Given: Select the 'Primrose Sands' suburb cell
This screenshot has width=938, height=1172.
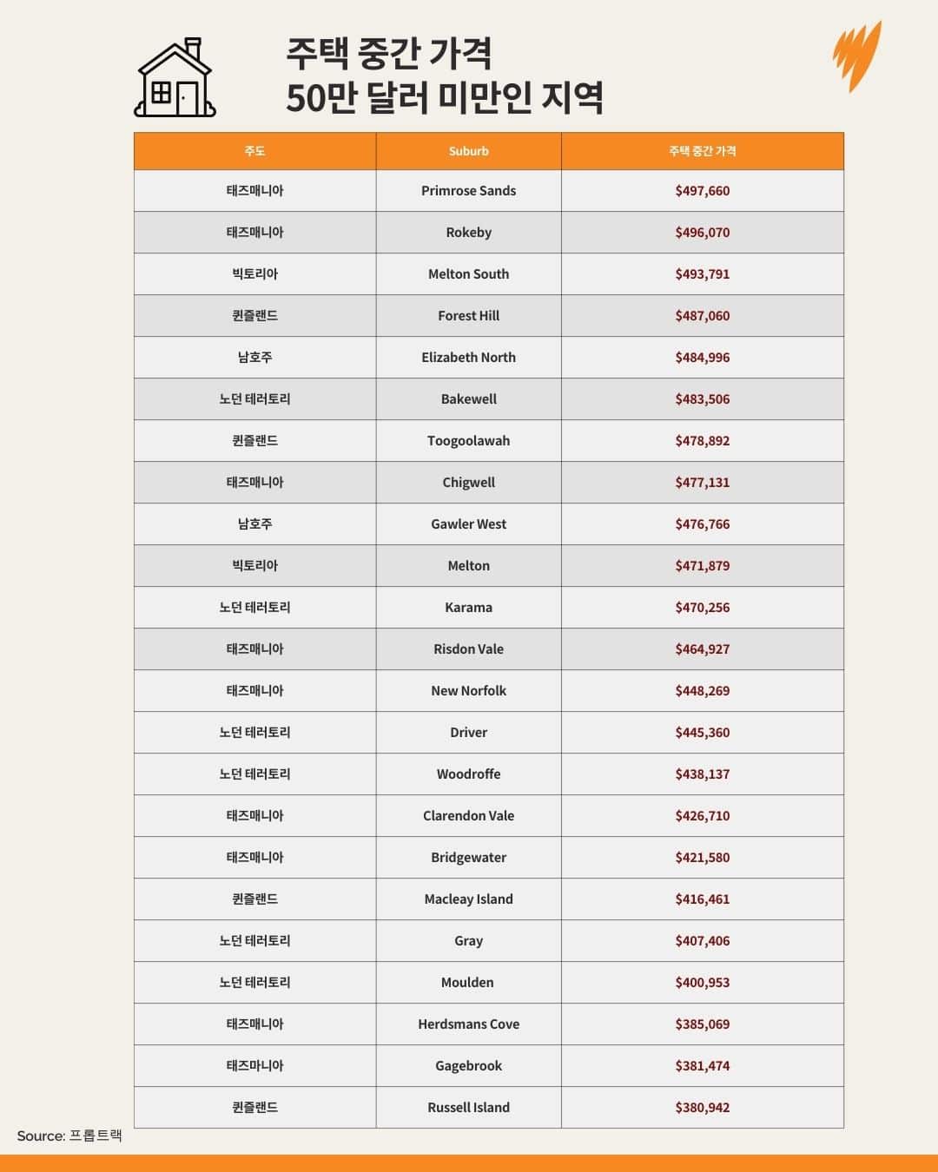Looking at the screenshot, I should [468, 191].
